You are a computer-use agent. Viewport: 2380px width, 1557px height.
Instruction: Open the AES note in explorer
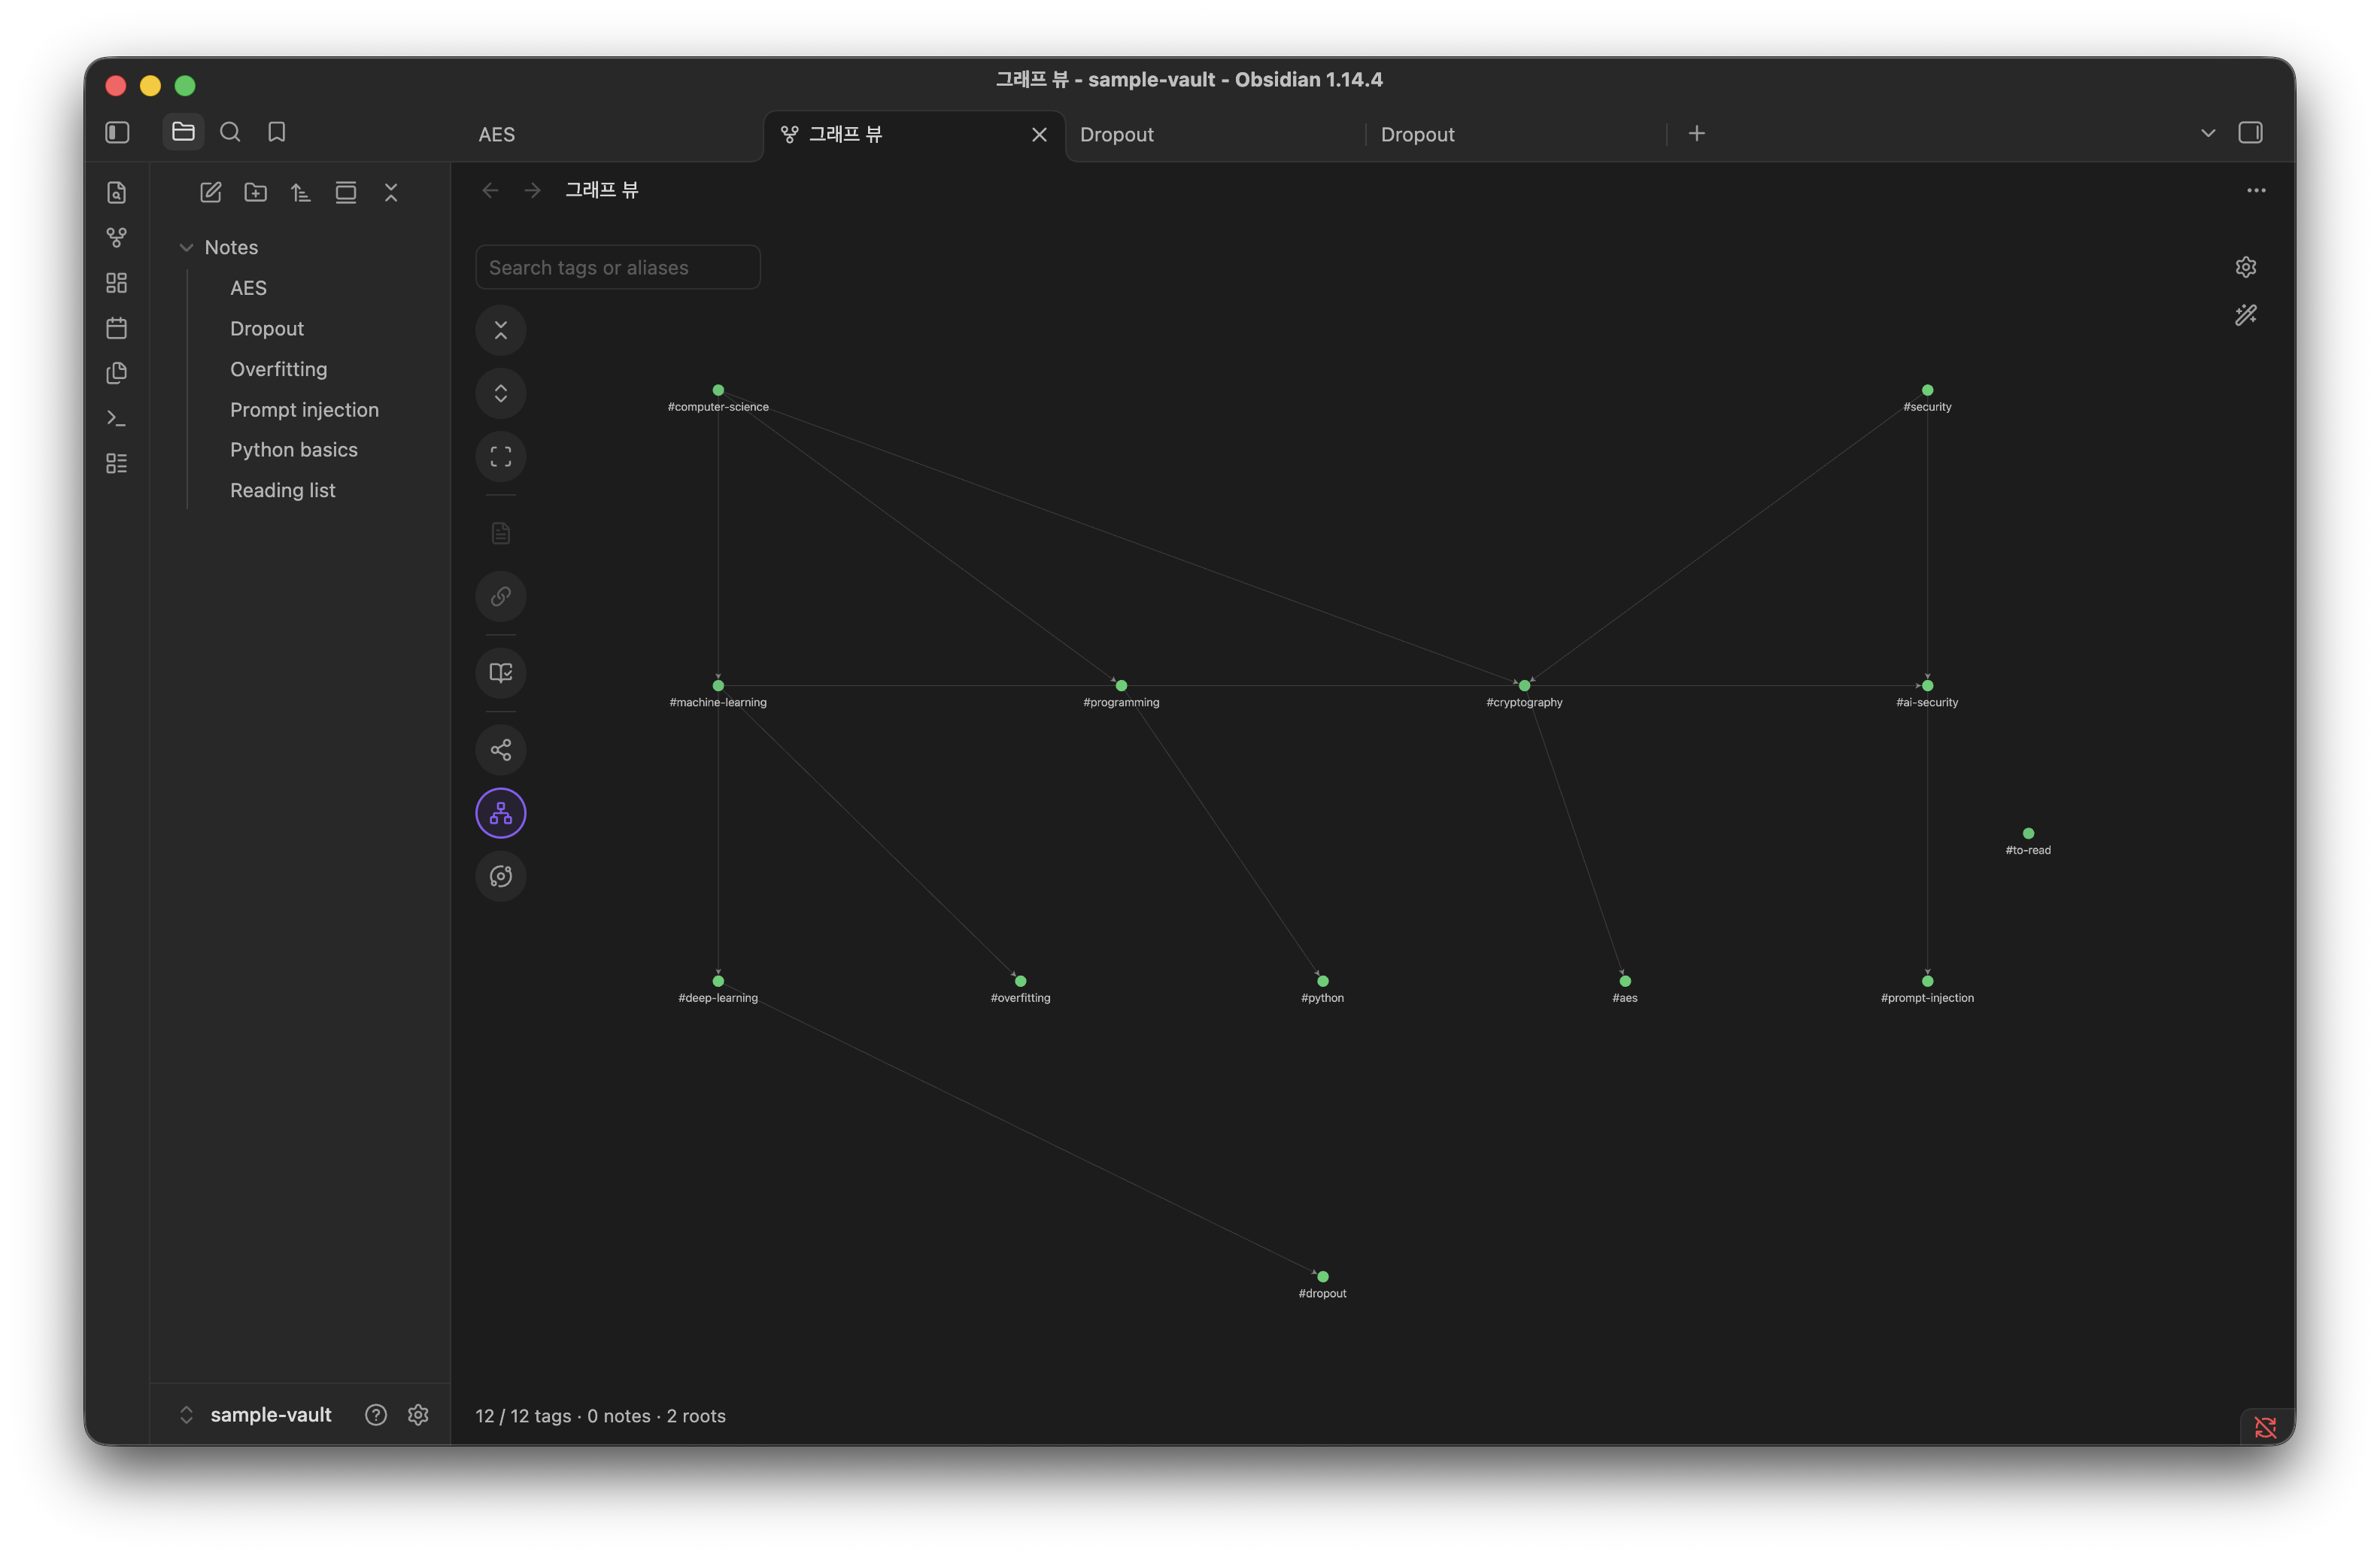click(x=248, y=288)
